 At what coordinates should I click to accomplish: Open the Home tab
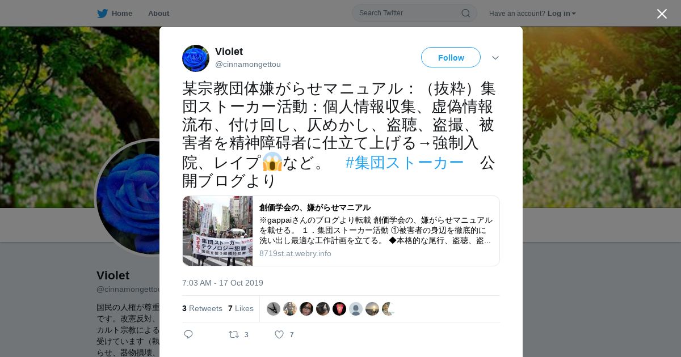point(115,13)
